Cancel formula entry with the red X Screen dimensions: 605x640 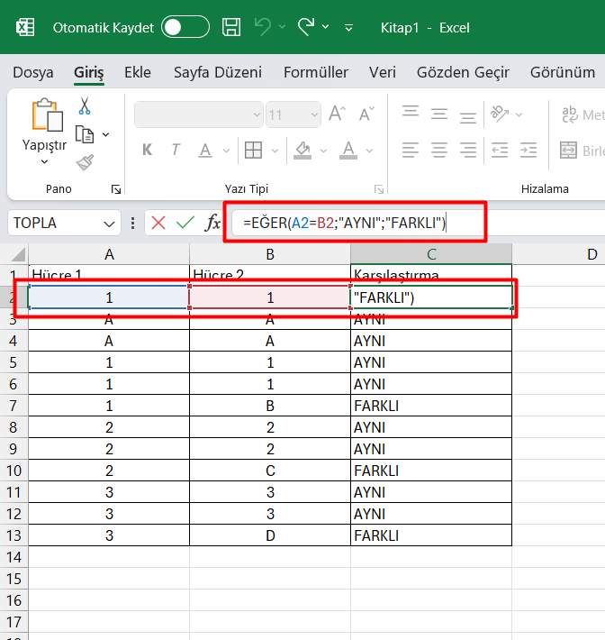[158, 223]
